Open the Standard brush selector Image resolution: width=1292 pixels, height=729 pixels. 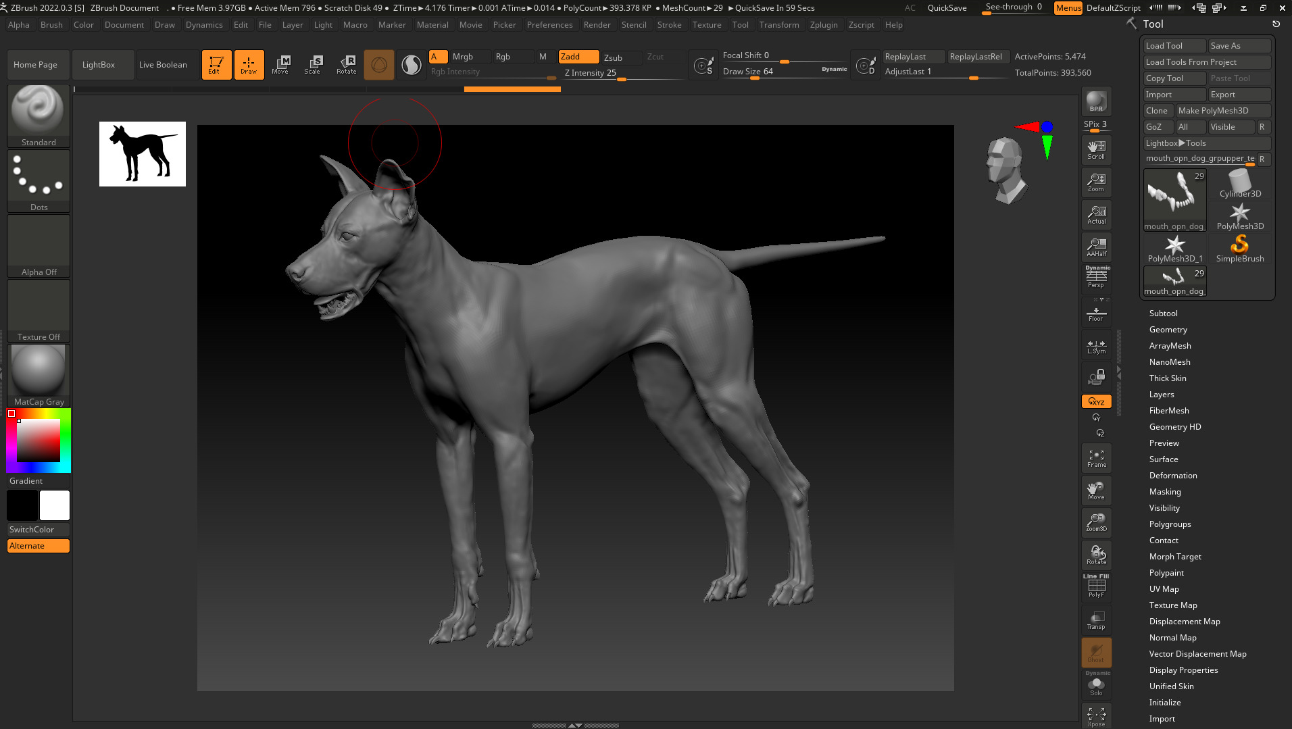point(39,116)
